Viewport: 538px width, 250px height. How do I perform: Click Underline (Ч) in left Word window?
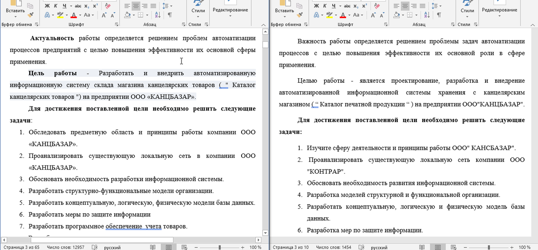(x=65, y=6)
